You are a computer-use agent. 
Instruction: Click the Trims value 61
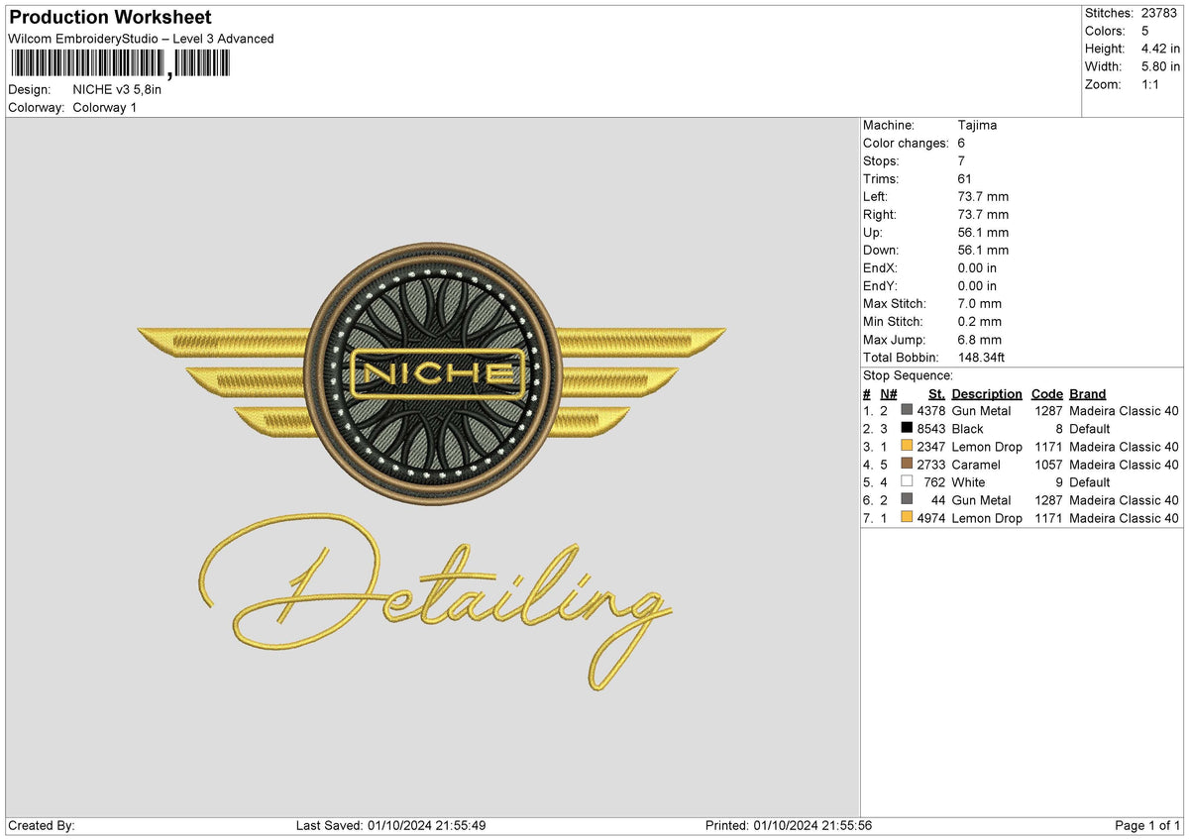(966, 178)
